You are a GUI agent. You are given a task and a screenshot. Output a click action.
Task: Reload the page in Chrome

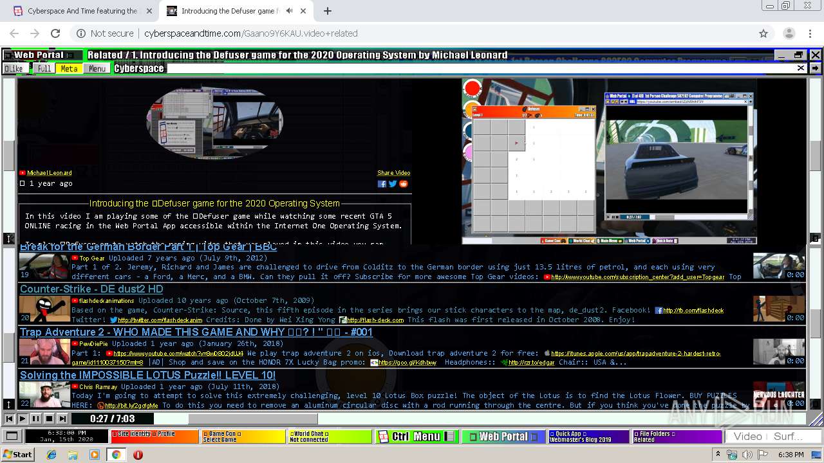(55, 33)
